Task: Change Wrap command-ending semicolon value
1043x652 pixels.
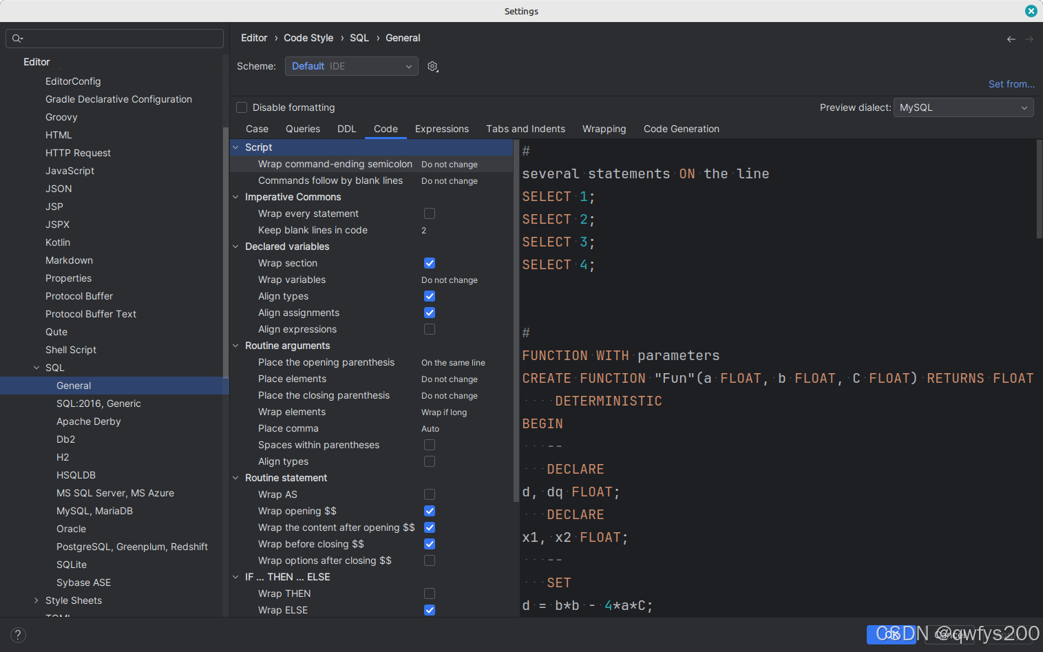Action: pos(450,165)
